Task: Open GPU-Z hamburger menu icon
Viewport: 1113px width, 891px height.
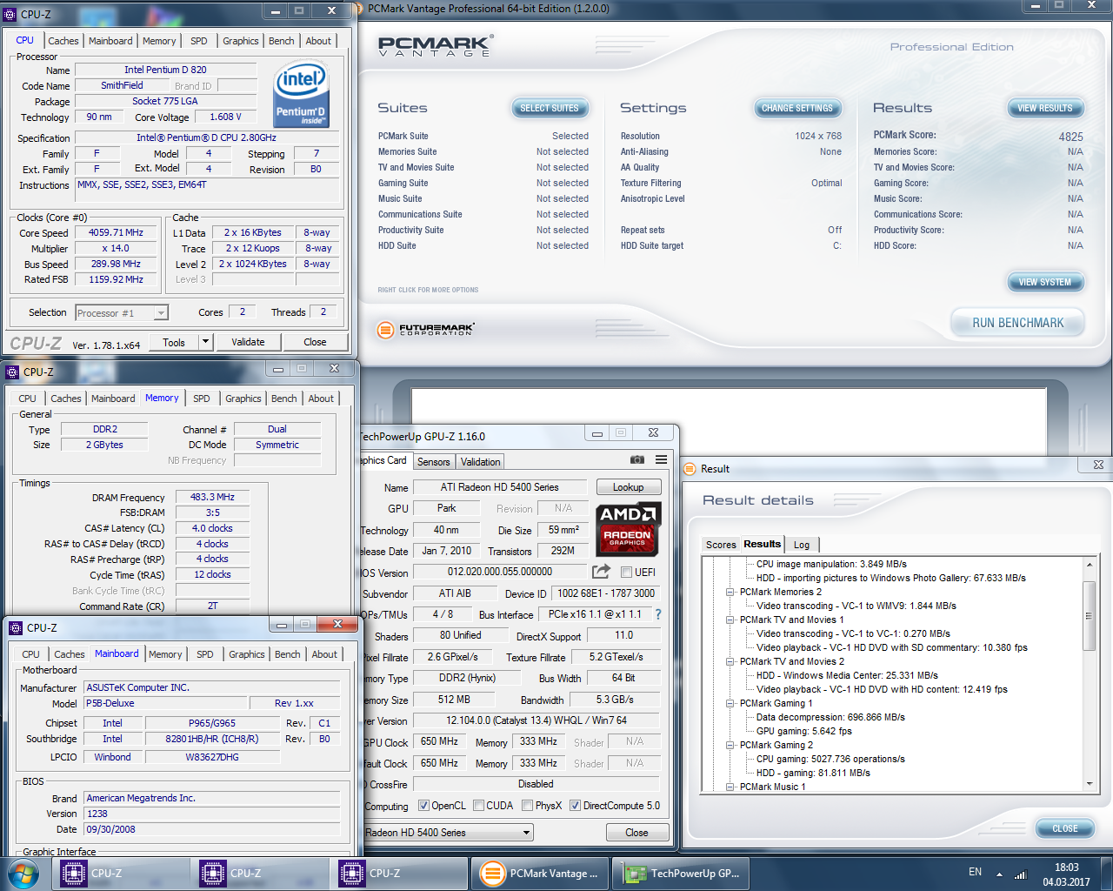Action: 662,459
